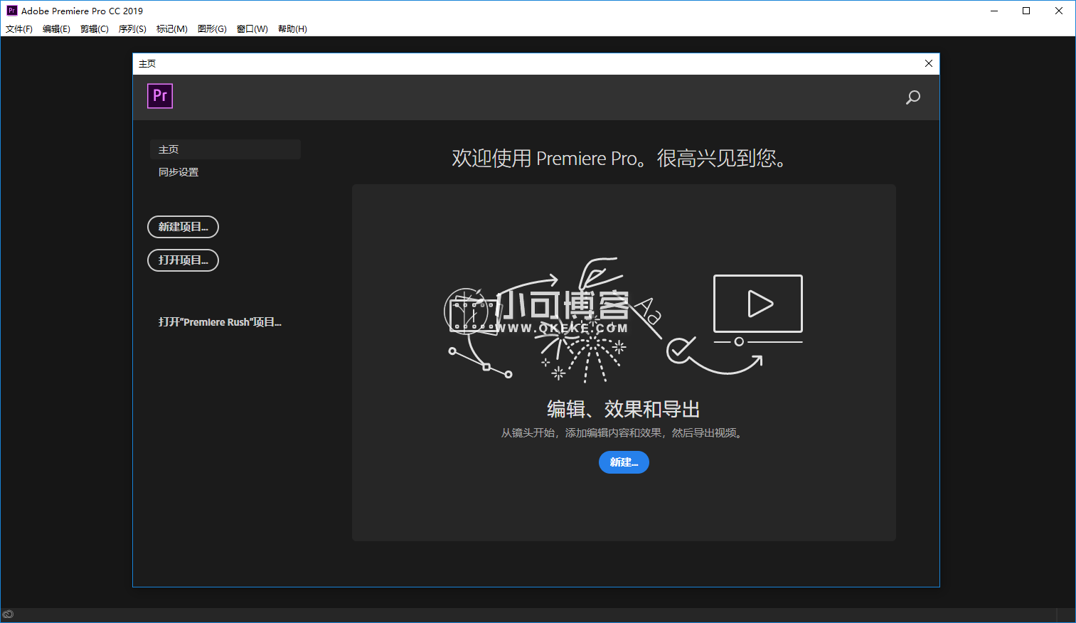Viewport: 1076px width, 623px height.
Task: Open the Premiere Rush project link
Action: 220,322
